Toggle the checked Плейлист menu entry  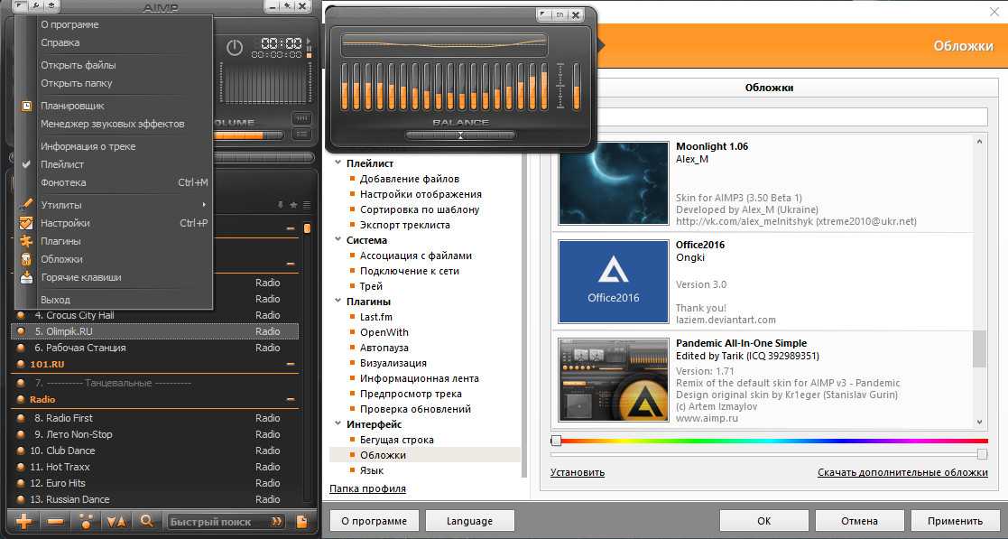click(113, 164)
